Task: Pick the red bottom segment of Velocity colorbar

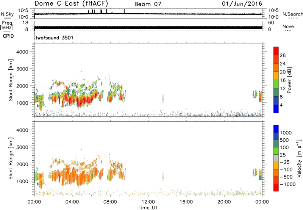Action: click(276, 188)
